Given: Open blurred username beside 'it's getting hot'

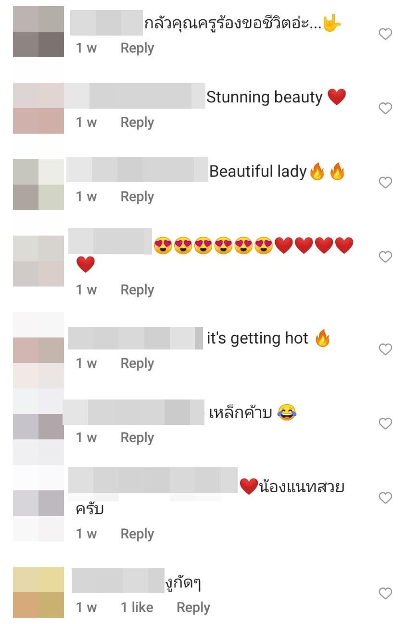Looking at the screenshot, I should tap(136, 338).
